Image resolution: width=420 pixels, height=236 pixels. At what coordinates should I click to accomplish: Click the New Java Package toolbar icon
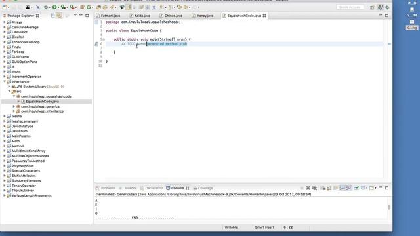(82, 7)
